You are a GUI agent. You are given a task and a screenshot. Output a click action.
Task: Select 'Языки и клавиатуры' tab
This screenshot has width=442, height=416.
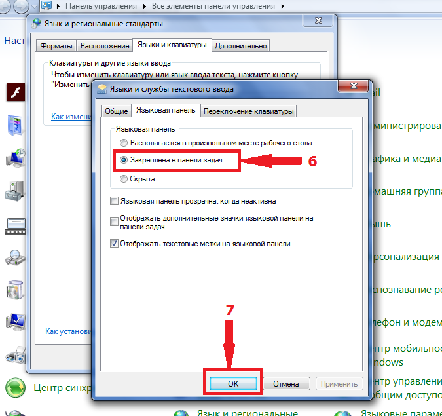coord(172,45)
